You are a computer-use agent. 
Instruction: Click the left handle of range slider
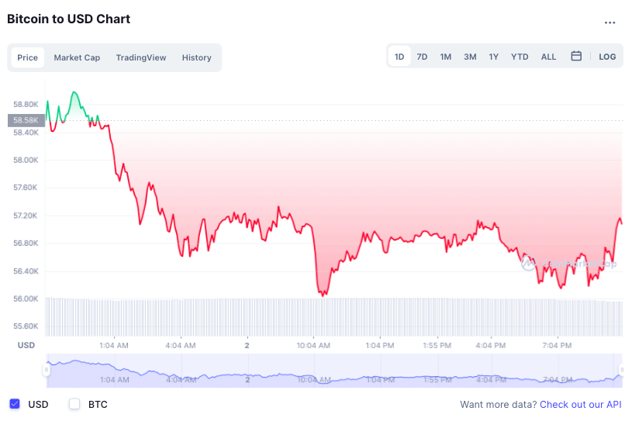pos(47,370)
